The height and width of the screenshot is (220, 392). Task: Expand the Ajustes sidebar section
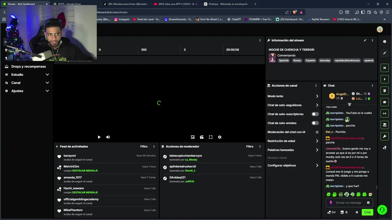[27, 91]
